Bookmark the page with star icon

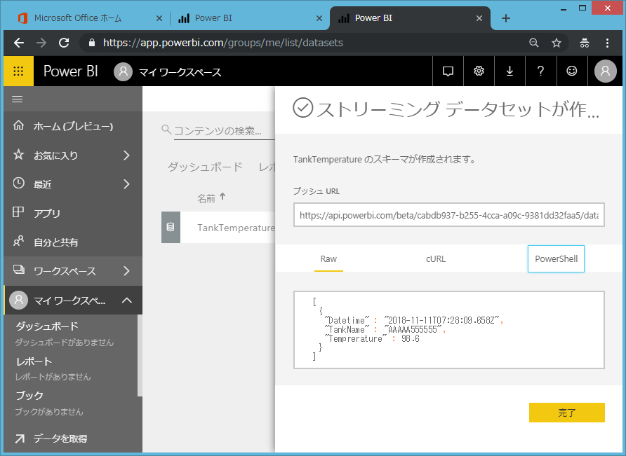tap(556, 43)
